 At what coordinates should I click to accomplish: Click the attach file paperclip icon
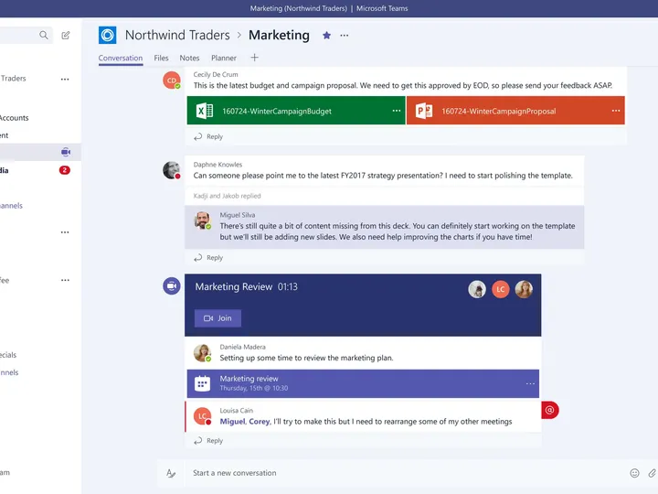pyautogui.click(x=653, y=474)
